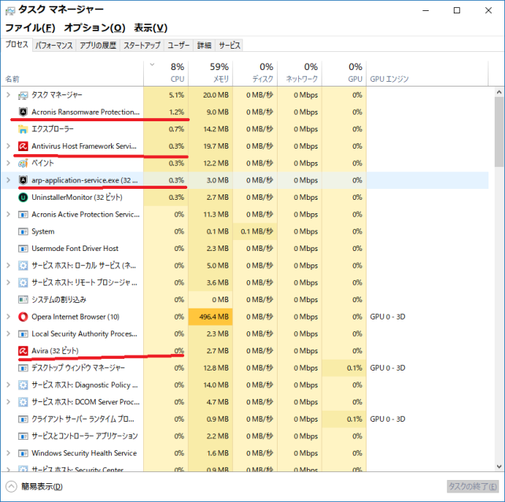The height and width of the screenshot is (502, 505).
Task: Click the scrollbar down arrow
Action: coord(499,467)
